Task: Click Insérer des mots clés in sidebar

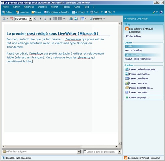Action: click(x=139, y=88)
